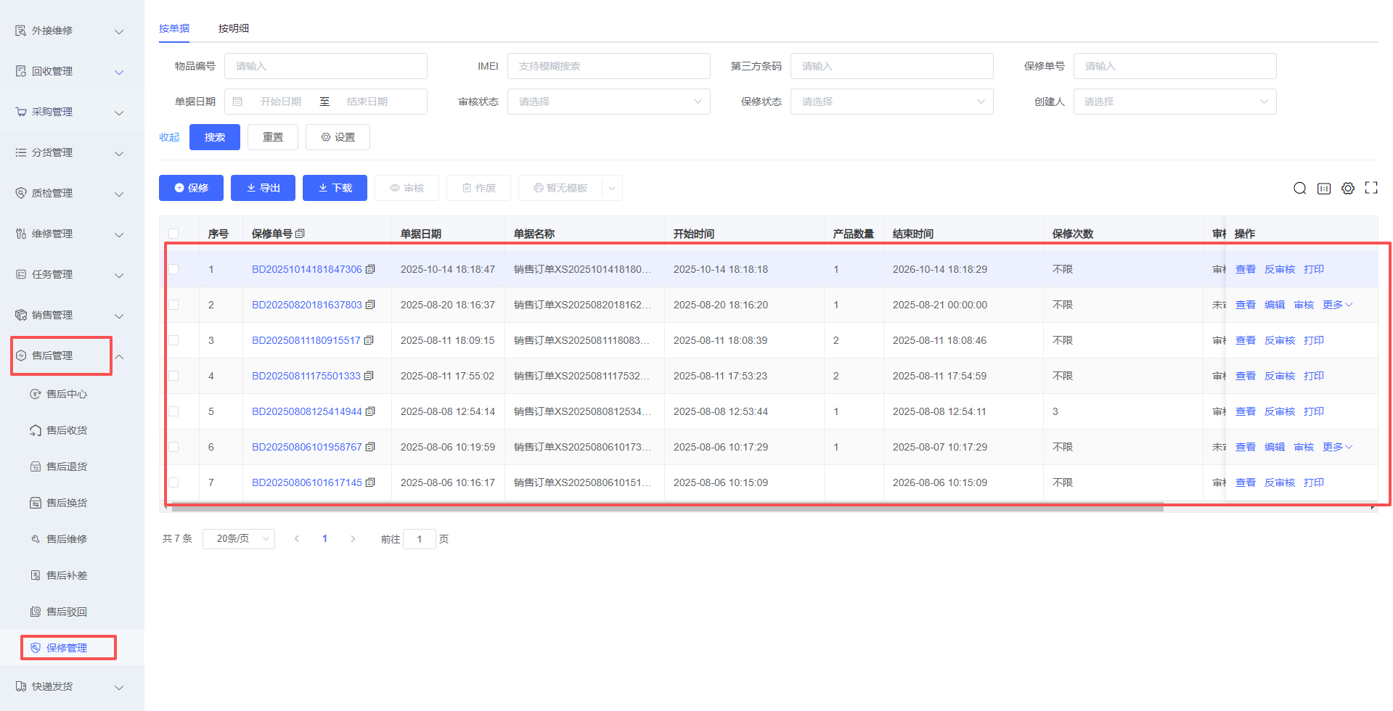Expand 更多 menu in row 2

pos(1336,305)
